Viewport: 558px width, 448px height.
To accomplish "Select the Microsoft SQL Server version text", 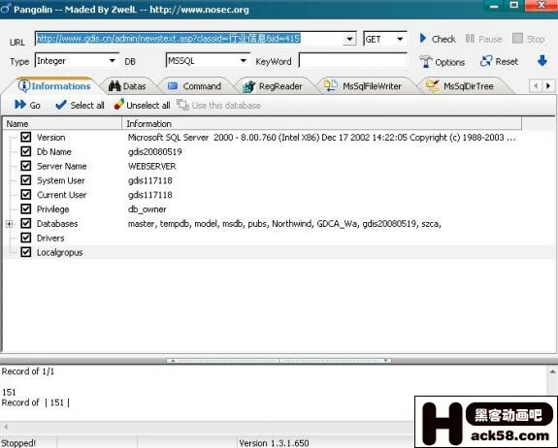I will pyautogui.click(x=322, y=138).
